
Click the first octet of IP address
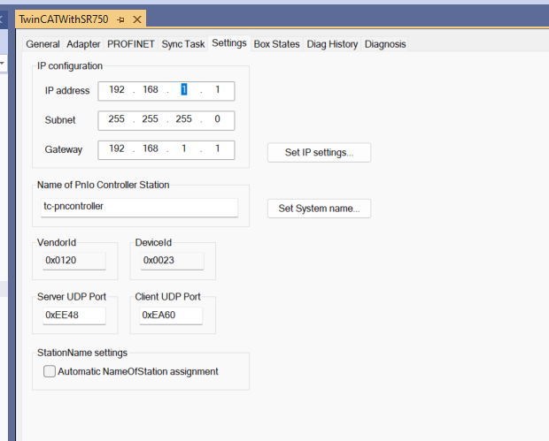[x=117, y=90]
